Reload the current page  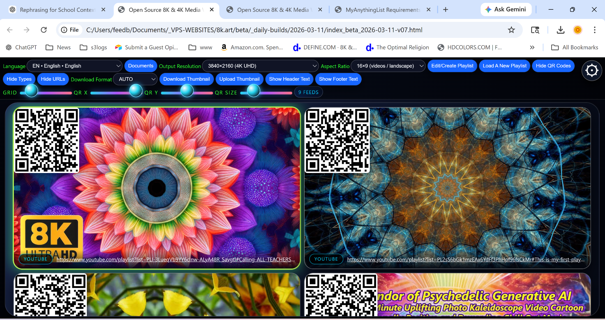44,30
